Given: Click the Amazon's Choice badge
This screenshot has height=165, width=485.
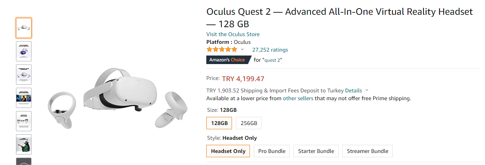Looking at the screenshot, I should click(x=227, y=60).
